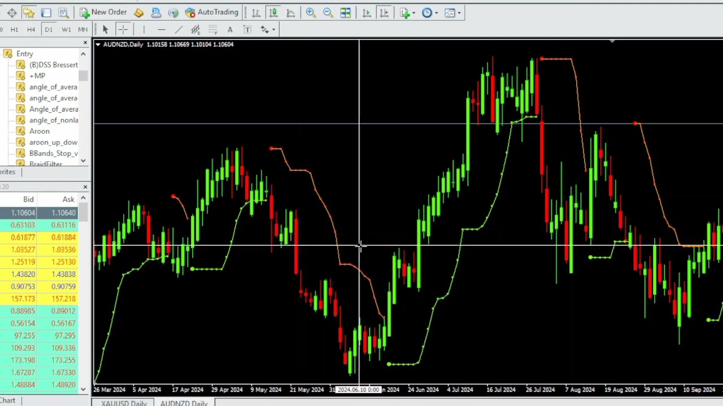Image resolution: width=723 pixels, height=406 pixels.
Task: Select the BBands_Stop_v indicator
Action: (54, 153)
